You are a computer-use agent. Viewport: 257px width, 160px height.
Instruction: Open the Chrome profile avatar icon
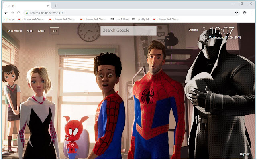click(245, 13)
